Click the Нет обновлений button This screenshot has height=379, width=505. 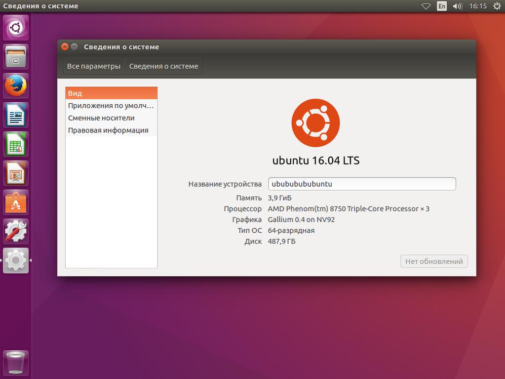[x=434, y=261]
